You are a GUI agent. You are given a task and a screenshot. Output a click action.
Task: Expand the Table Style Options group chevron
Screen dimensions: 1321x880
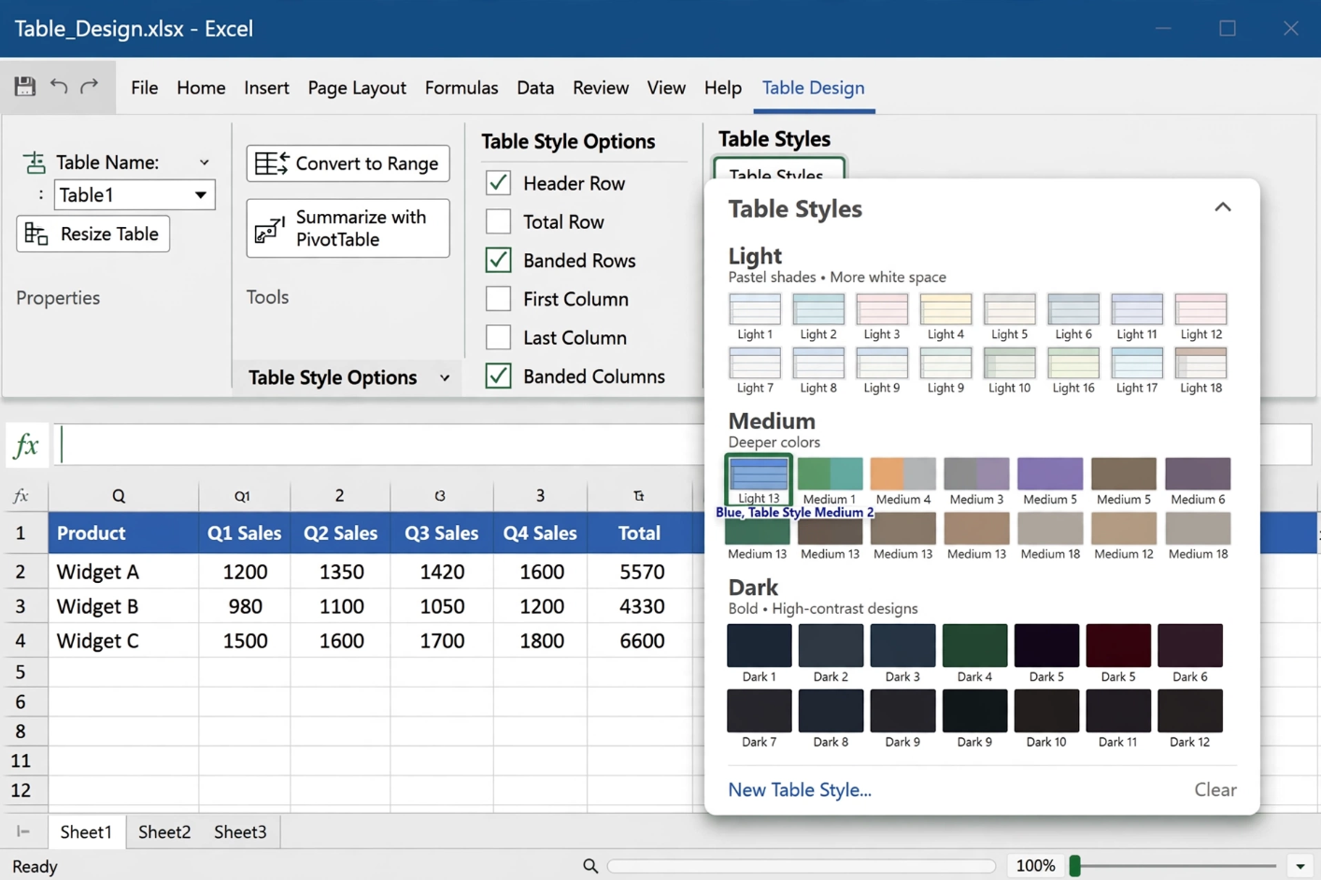pyautogui.click(x=445, y=378)
